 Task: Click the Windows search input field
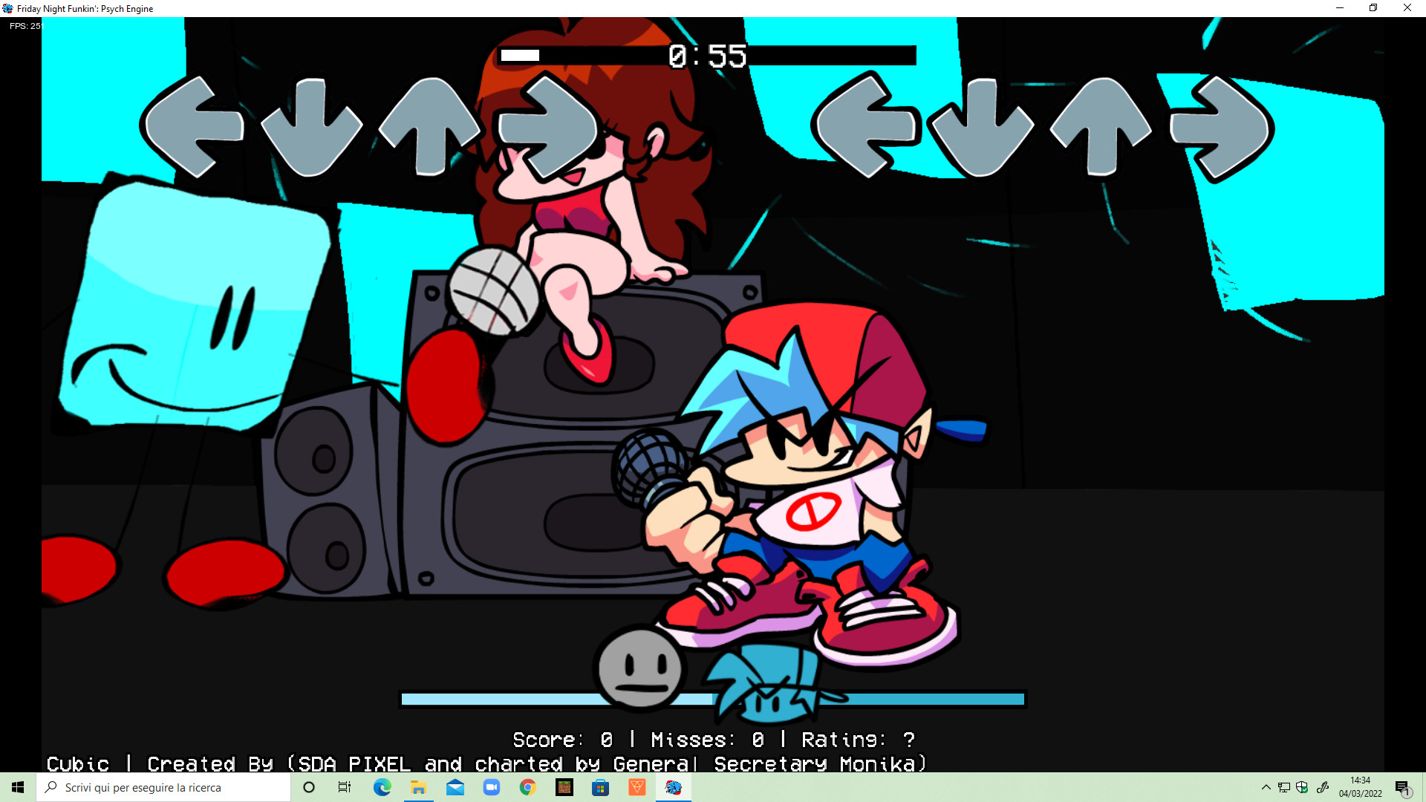tap(163, 787)
